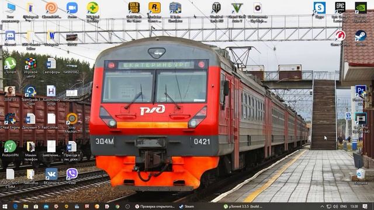The width and height of the screenshot is (374, 210).
Task: Open ВКонтакте desktop shortcut
Action: click(x=51, y=174)
